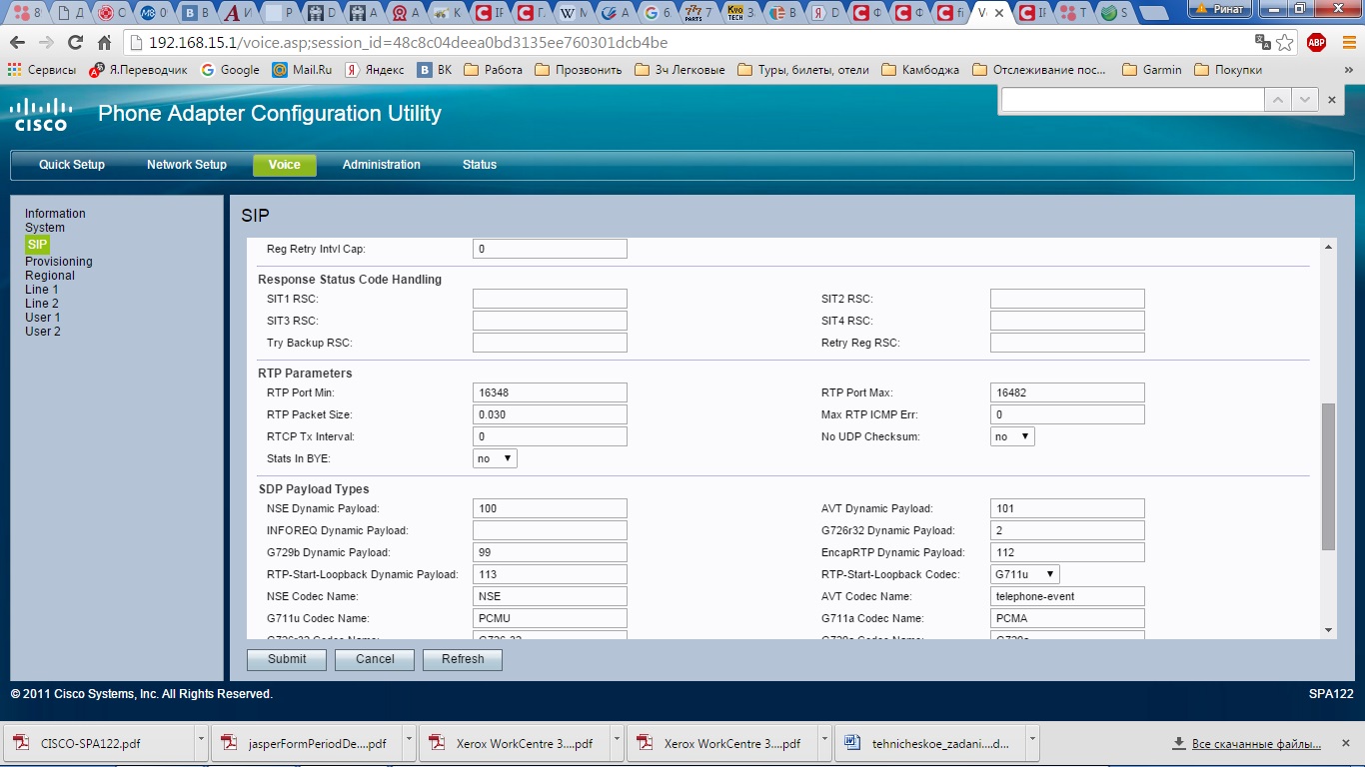1365x767 pixels.
Task: Open the ВК bookmark
Action: (435, 70)
